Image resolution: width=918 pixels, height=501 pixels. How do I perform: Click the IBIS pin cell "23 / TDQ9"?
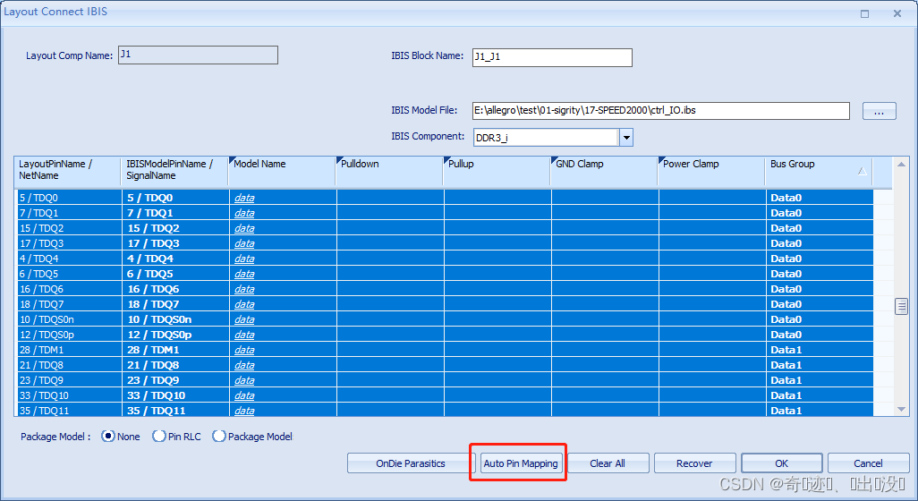[175, 380]
